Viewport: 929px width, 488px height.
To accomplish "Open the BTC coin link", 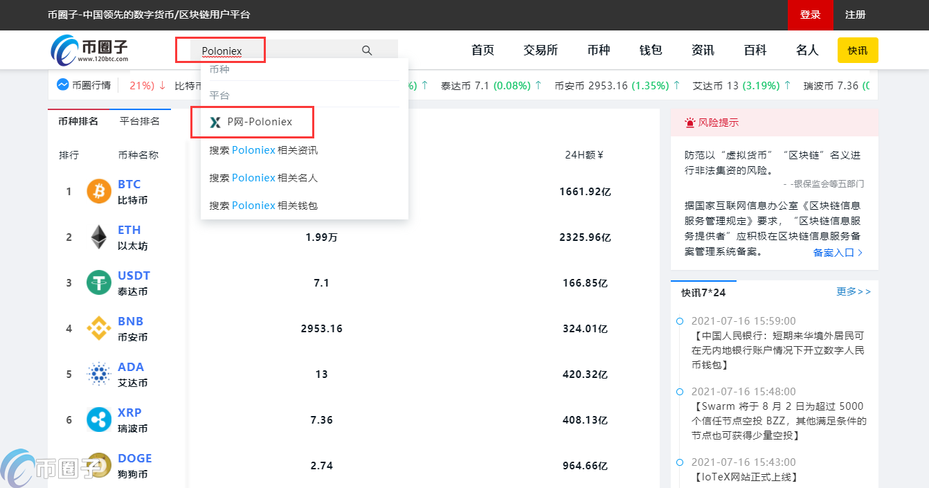I will (x=129, y=184).
